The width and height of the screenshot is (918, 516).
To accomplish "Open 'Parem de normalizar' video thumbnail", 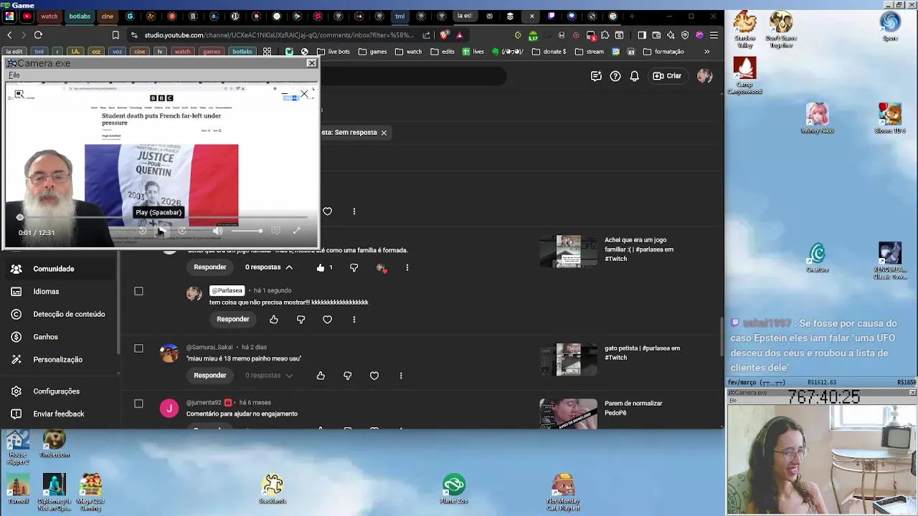I will tap(568, 414).
